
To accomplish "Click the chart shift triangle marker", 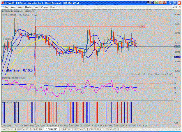I will (139, 10).
